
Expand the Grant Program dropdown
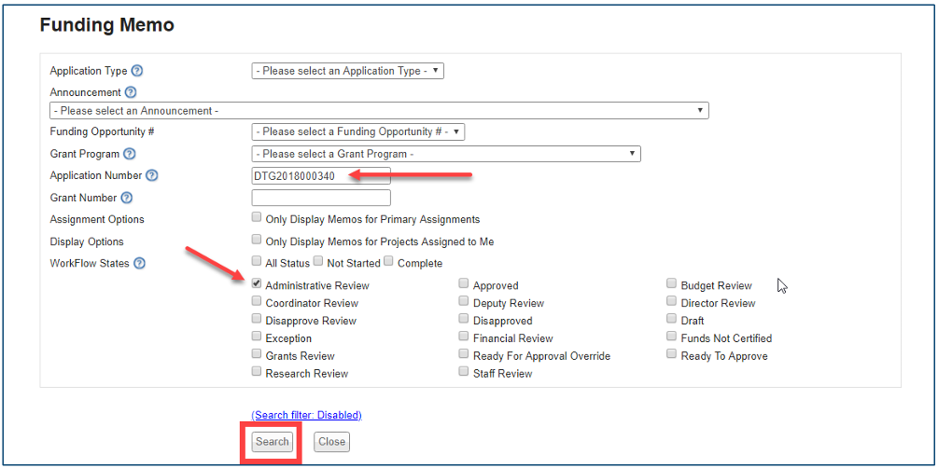[445, 154]
